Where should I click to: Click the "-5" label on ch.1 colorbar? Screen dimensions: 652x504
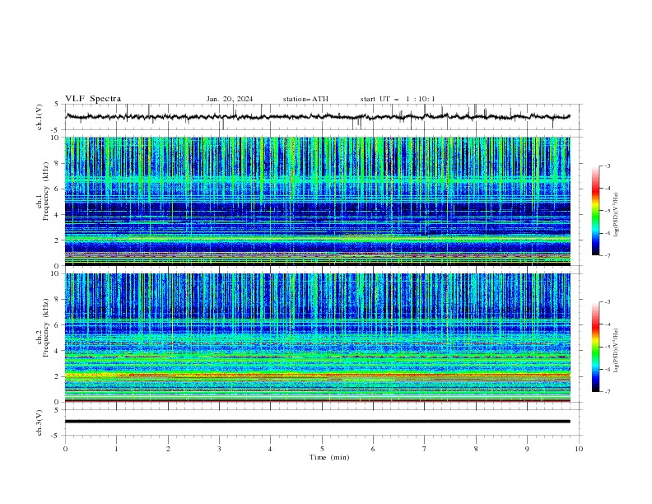608,211
